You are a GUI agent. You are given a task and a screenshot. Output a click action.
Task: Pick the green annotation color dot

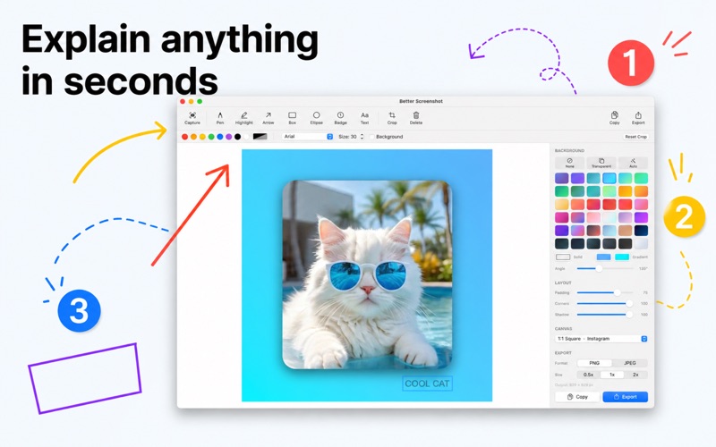(x=211, y=137)
